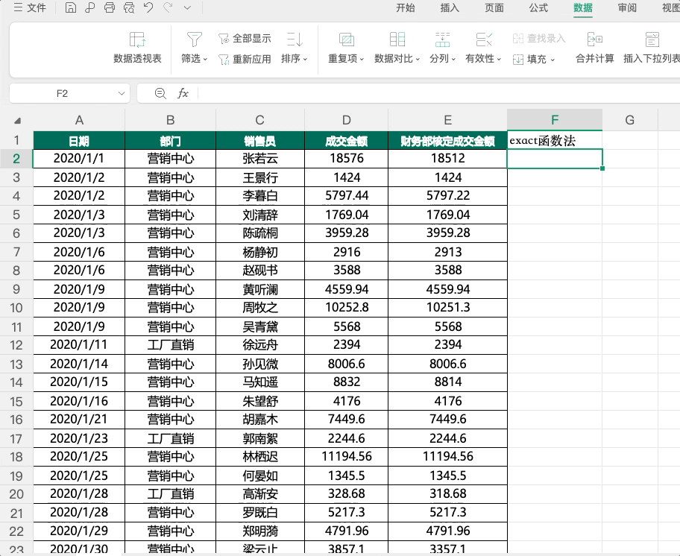Image resolution: width=680 pixels, height=556 pixels.
Task: Click the 插入下拉列表 icon
Action: point(652,40)
